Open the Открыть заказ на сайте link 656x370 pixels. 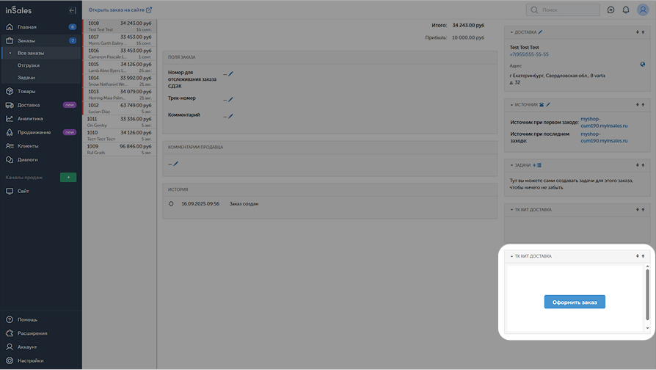coord(120,10)
